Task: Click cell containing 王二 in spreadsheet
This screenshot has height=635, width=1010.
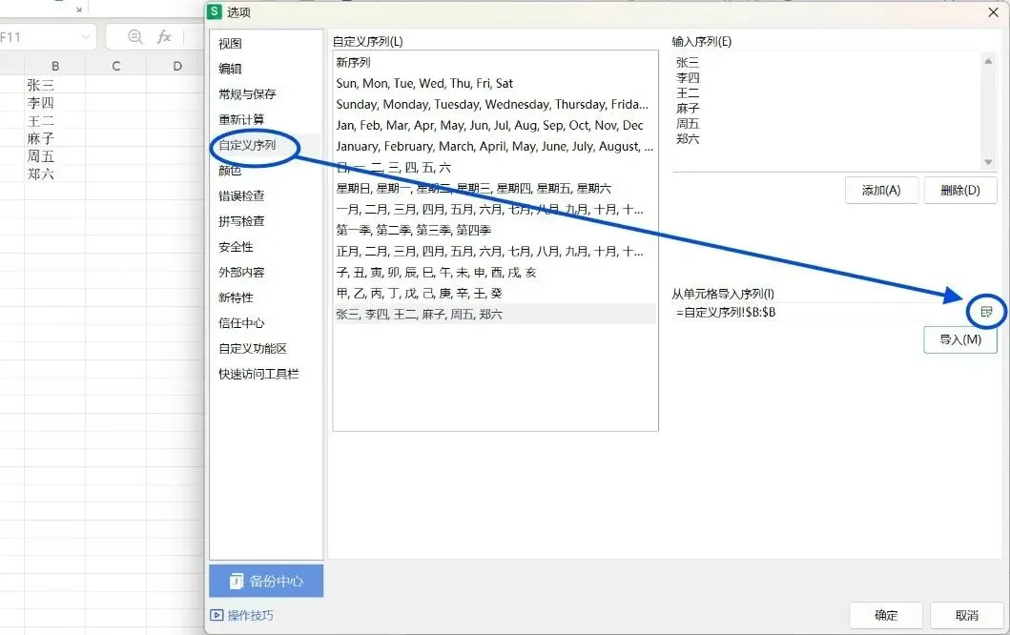Action: tap(54, 120)
